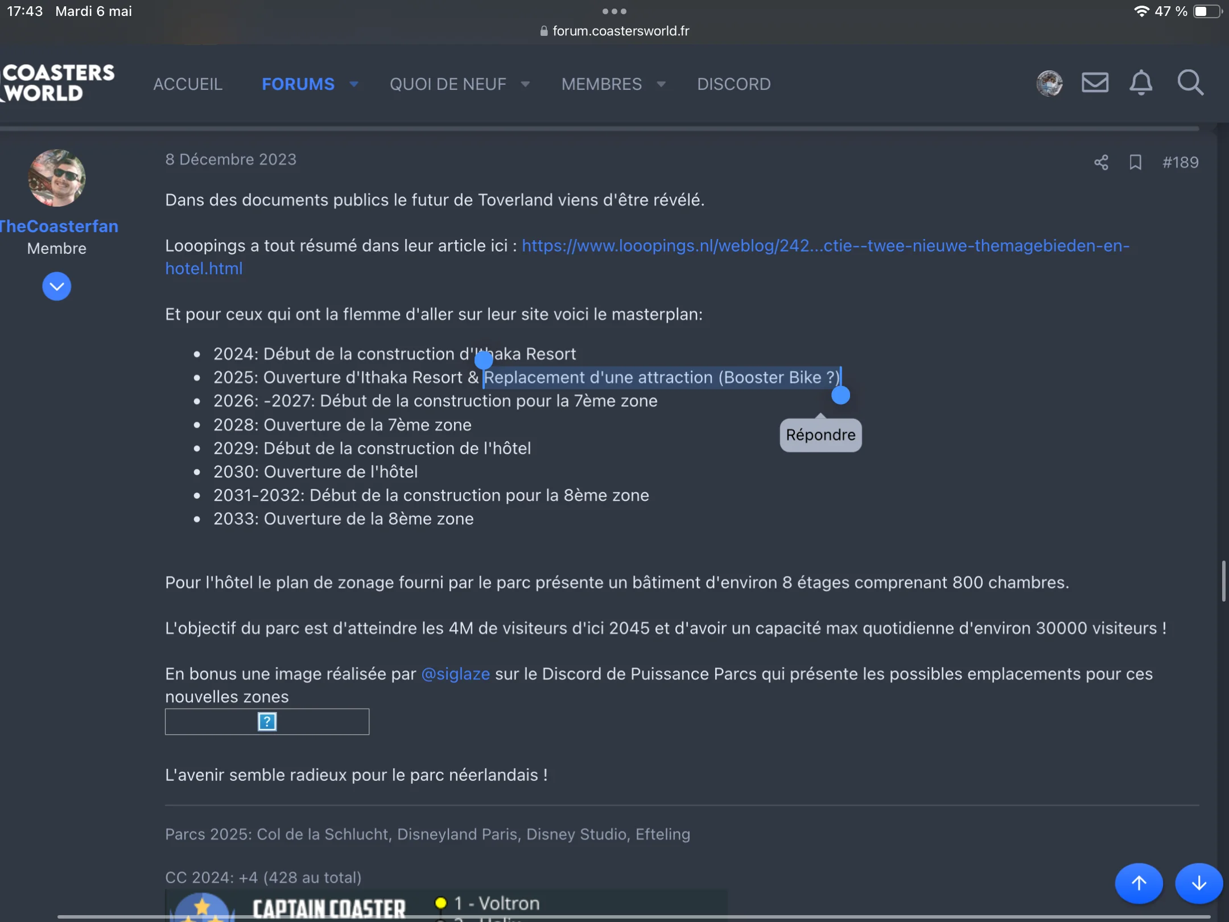Tap the selection end handle

click(840, 395)
